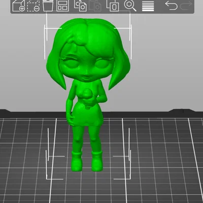The width and height of the screenshot is (203, 203).
Task: Click the greyed-out Paste icon
Action: click(x=95, y=6)
